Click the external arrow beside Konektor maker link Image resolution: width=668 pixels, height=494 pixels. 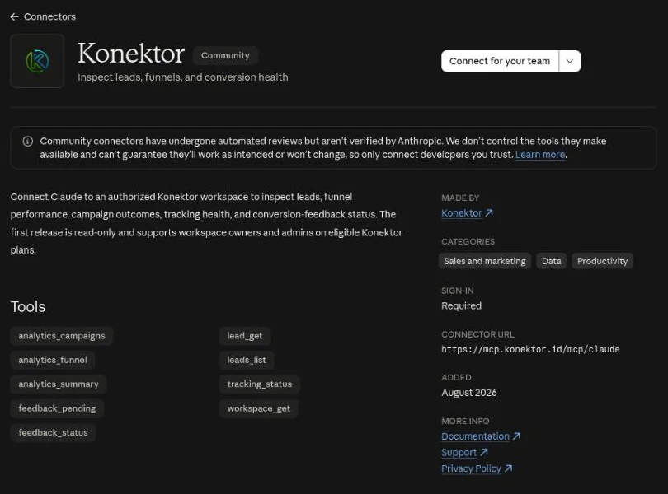489,212
